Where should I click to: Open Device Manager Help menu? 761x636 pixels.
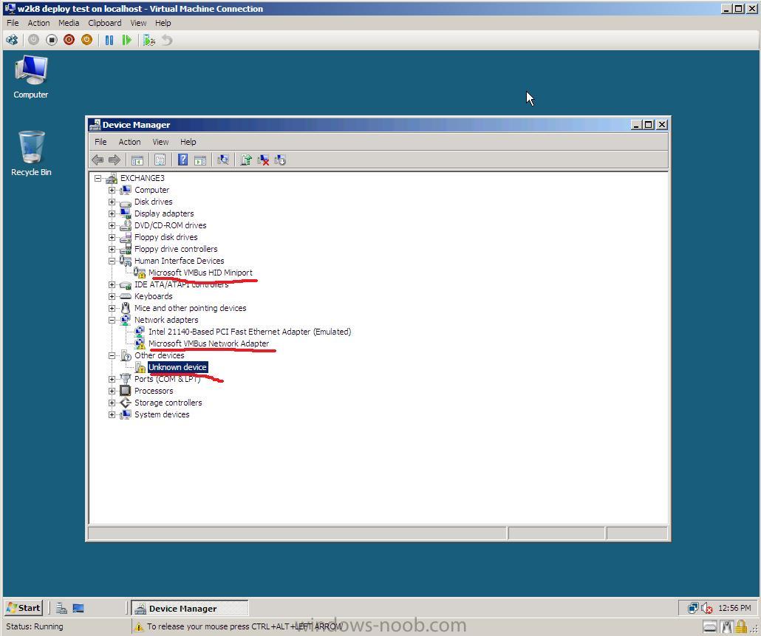(188, 142)
